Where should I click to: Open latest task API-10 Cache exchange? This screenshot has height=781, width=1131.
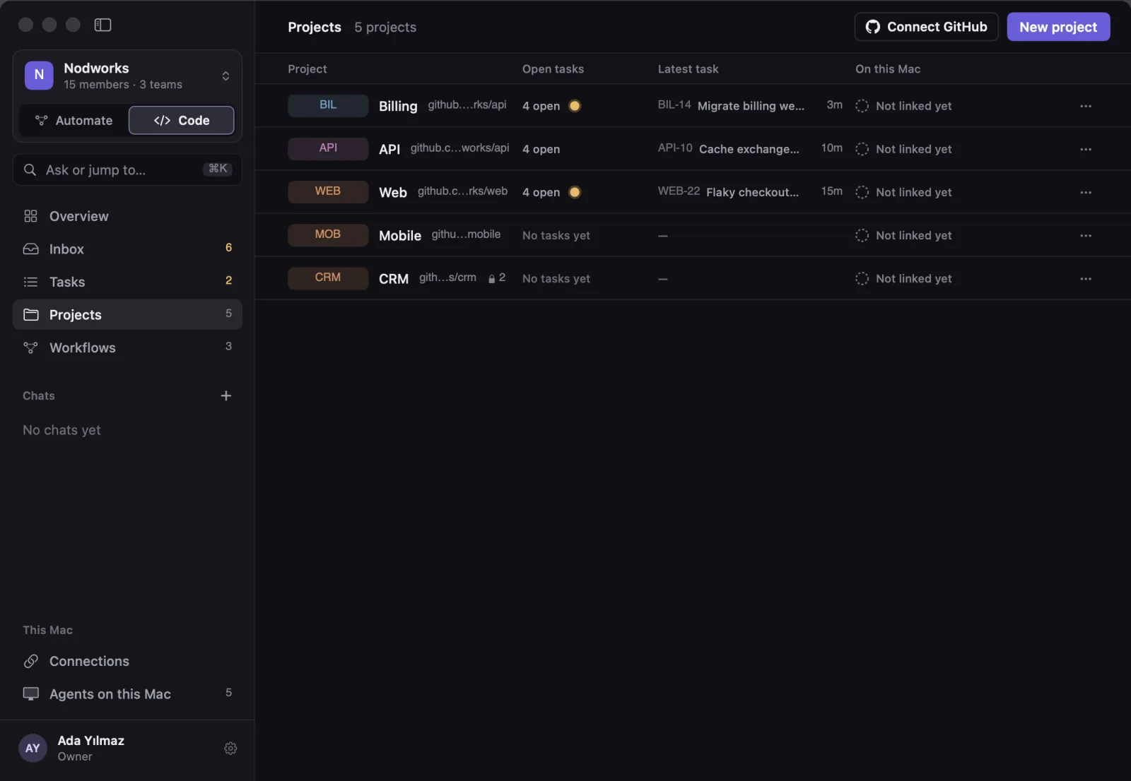click(728, 149)
